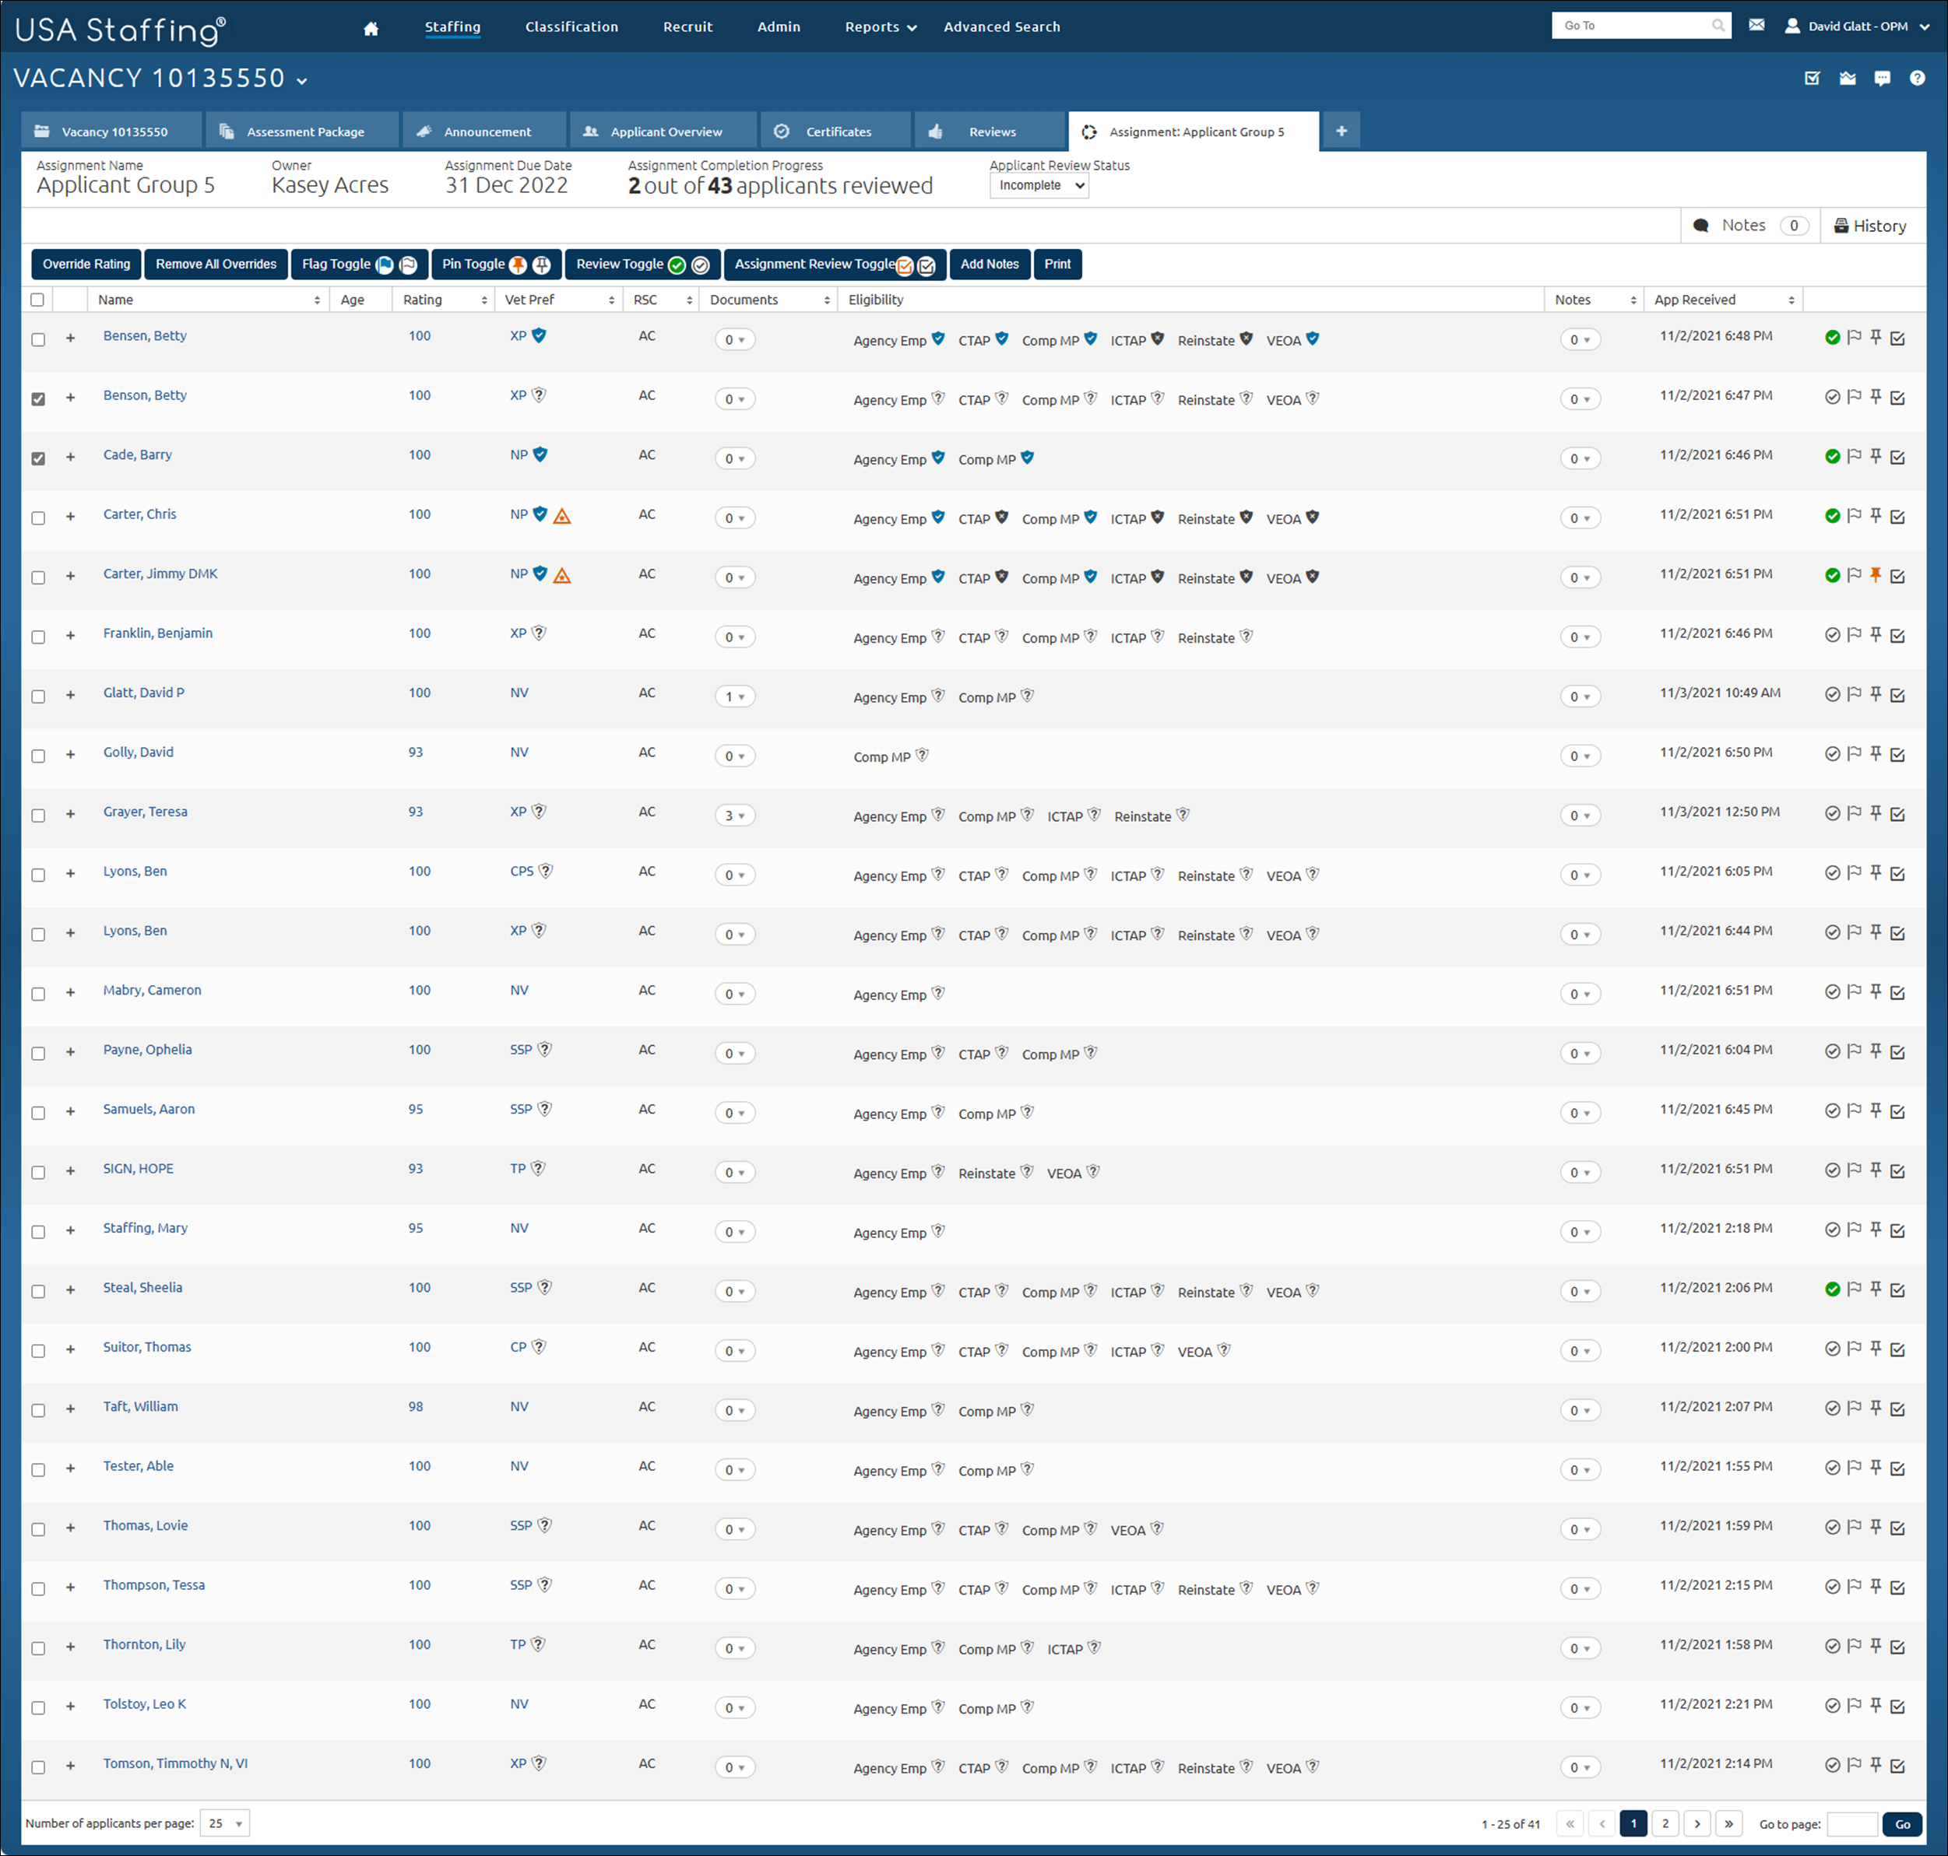The image size is (1948, 1856).
Task: Click the Override Rating button
Action: click(86, 264)
